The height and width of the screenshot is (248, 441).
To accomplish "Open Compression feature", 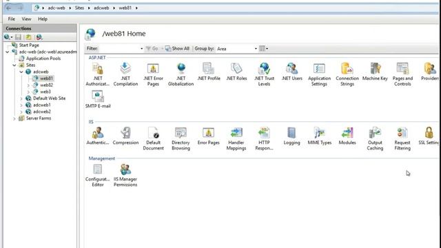I will pyautogui.click(x=125, y=136).
